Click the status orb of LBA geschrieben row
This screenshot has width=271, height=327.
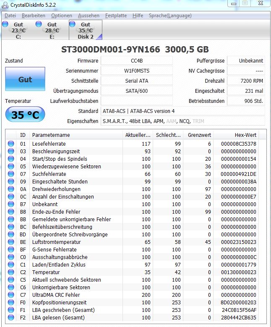[11, 310]
